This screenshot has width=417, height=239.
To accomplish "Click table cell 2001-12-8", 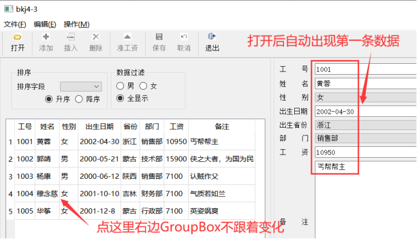I will tap(99, 211).
